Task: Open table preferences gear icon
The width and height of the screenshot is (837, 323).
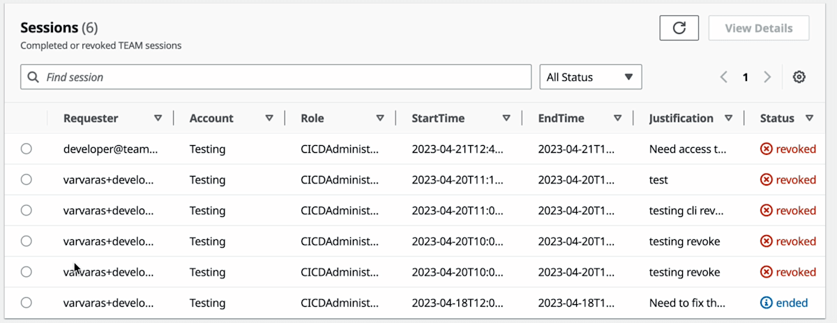Action: (x=799, y=77)
